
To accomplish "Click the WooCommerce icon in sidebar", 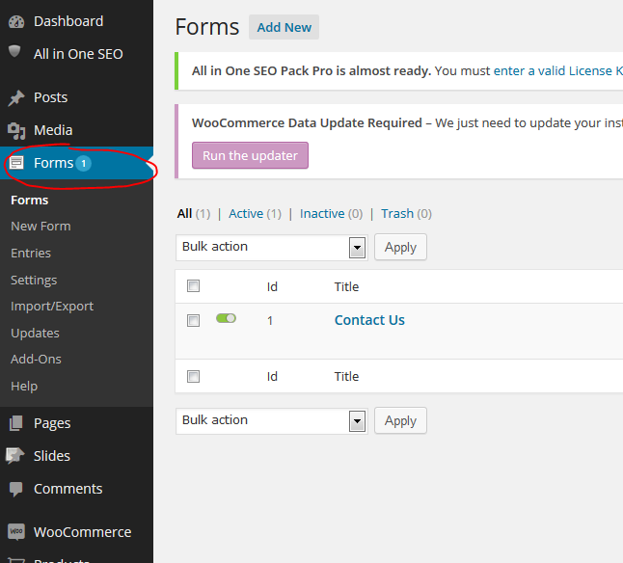I will tap(16, 532).
